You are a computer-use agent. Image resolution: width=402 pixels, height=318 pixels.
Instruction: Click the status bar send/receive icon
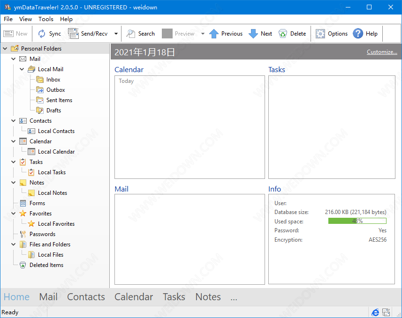click(x=386, y=312)
